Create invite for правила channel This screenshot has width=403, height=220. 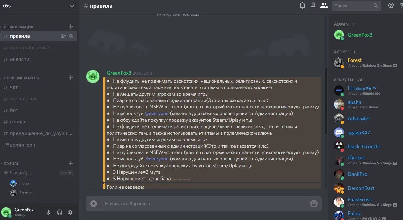click(63, 36)
